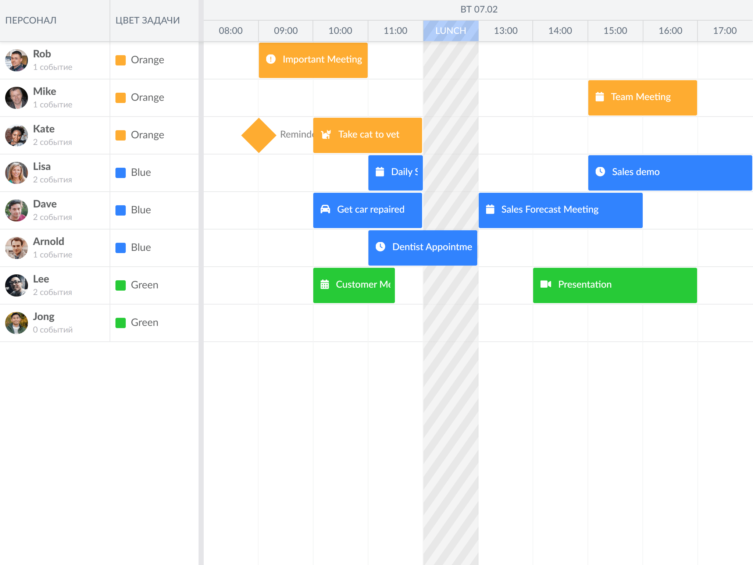This screenshot has height=565, width=753.
Task: Select the orange Reminder milestone diamond
Action: tap(259, 135)
